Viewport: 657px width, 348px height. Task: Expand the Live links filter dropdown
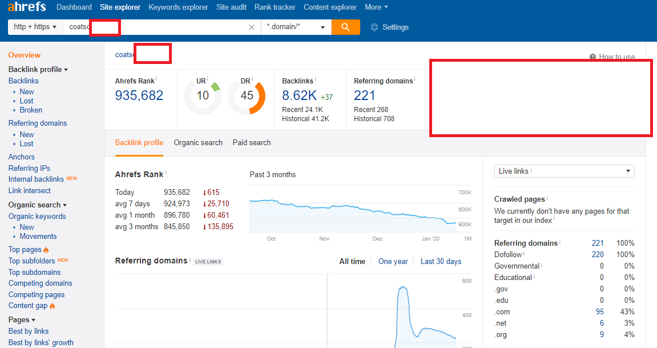(x=564, y=171)
